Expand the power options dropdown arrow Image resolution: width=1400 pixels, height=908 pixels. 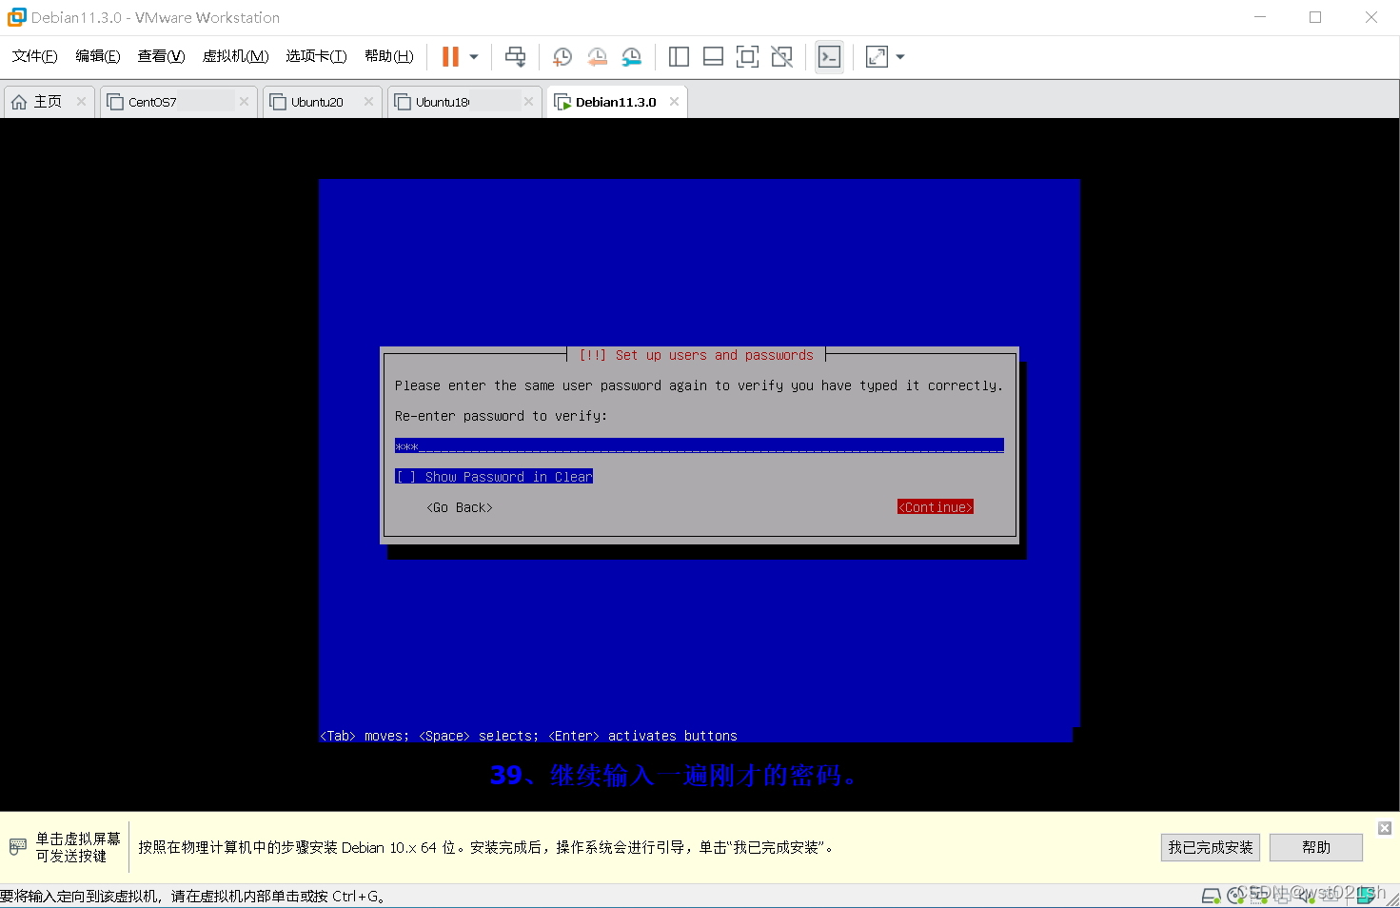pos(474,57)
